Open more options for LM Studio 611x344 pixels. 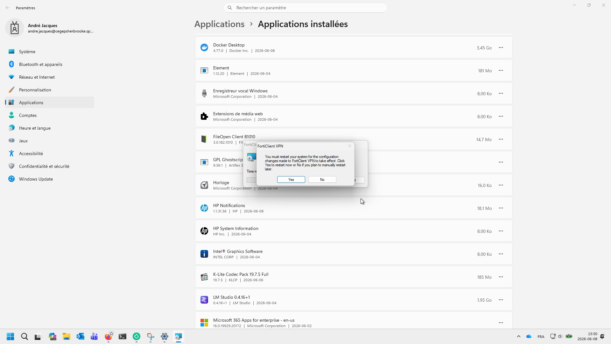click(501, 300)
